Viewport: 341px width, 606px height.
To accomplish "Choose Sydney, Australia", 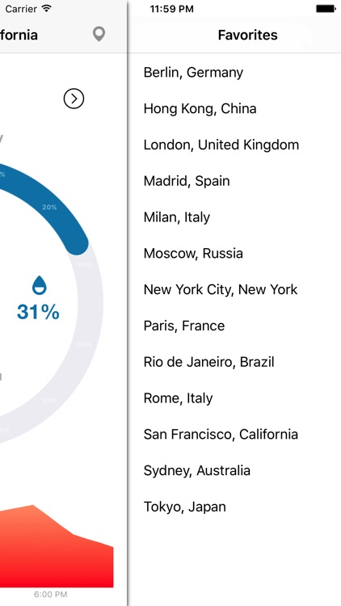I will pos(234,471).
